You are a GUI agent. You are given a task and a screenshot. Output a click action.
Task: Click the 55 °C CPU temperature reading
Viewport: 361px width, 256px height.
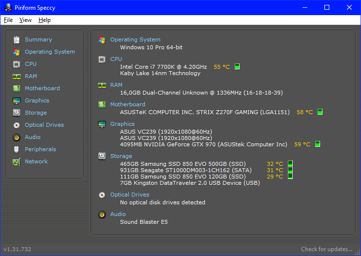221,67
